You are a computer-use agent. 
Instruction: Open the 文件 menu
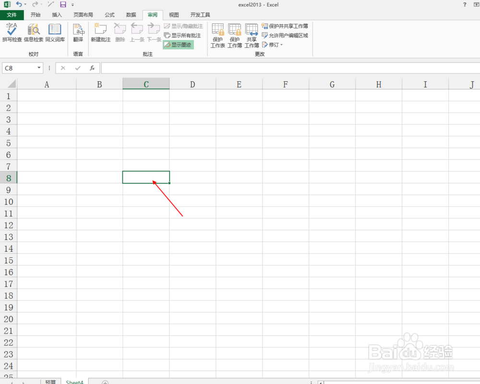[12, 14]
